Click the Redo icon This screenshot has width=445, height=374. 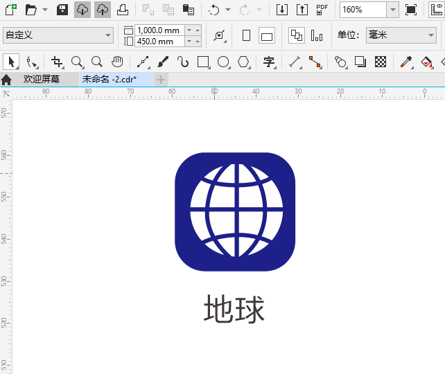[x=245, y=10]
